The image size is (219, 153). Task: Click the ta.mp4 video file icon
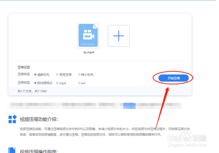click(88, 36)
